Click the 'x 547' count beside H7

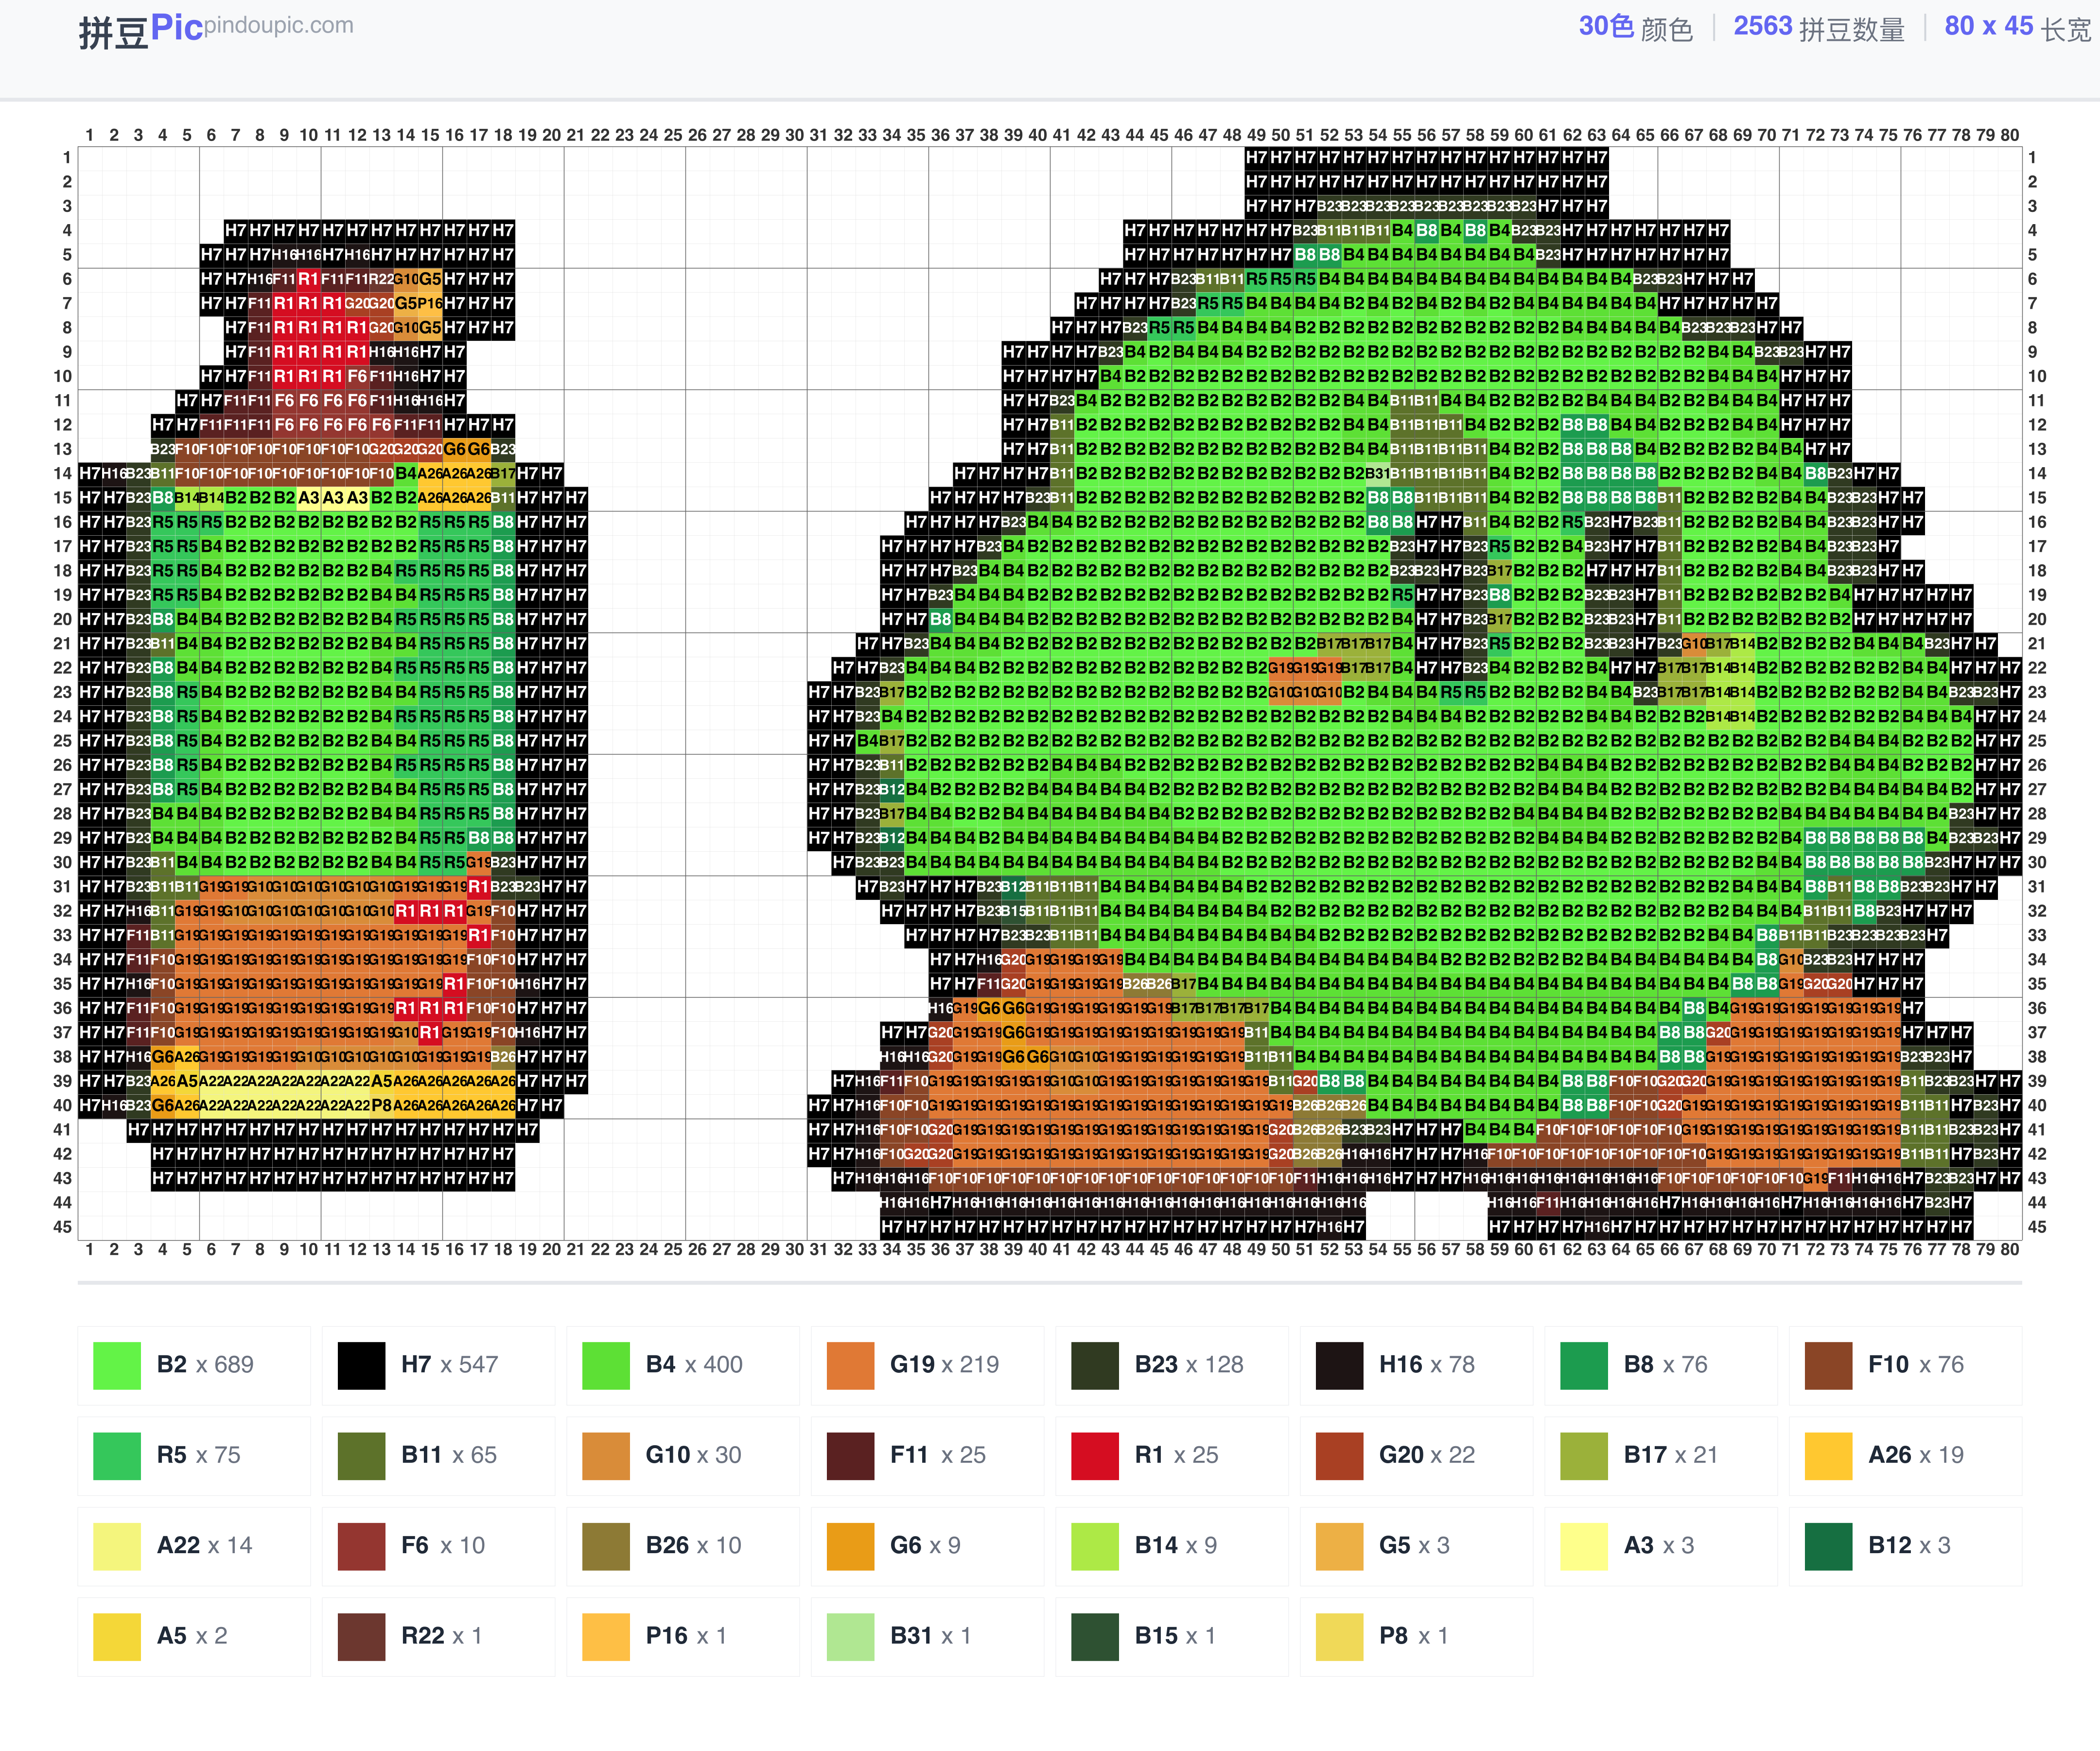click(x=469, y=1365)
